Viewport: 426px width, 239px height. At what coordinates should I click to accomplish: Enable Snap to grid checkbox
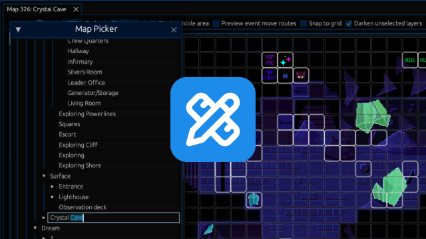[x=304, y=24]
